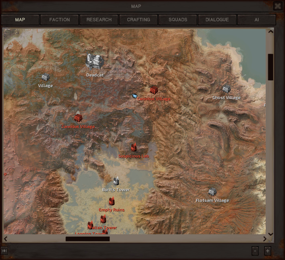Click the Suspicious Lab label
The image size is (285, 260).
click(x=134, y=156)
